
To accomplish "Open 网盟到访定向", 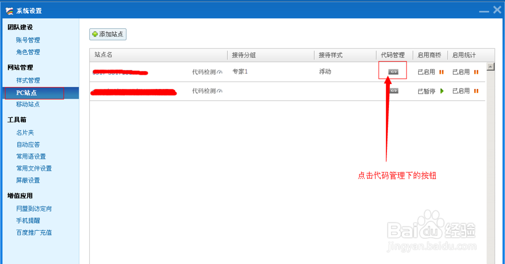I will 34,209.
